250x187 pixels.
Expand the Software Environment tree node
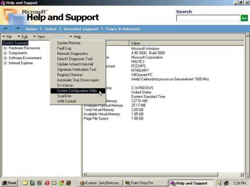[x=5, y=58]
